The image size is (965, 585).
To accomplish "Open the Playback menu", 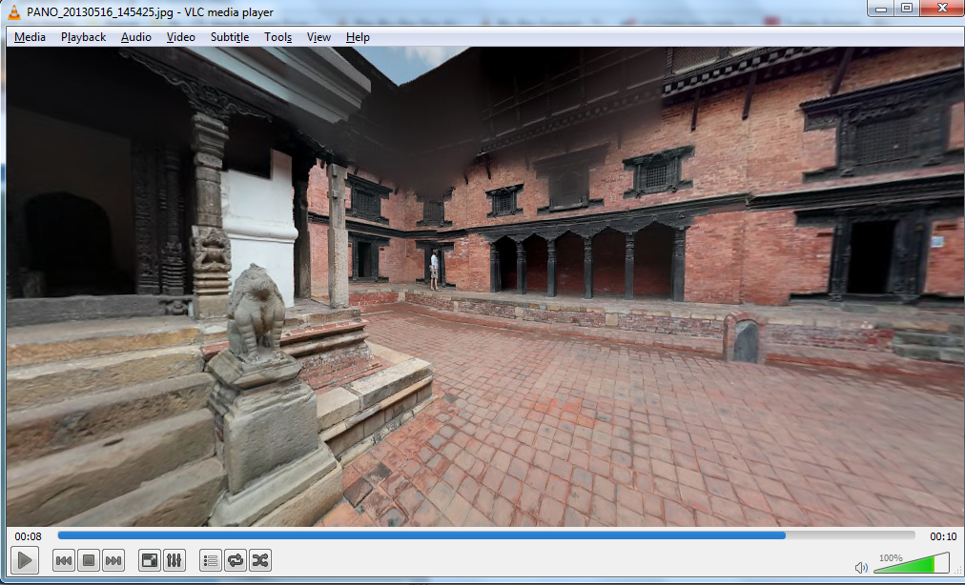I will [84, 37].
